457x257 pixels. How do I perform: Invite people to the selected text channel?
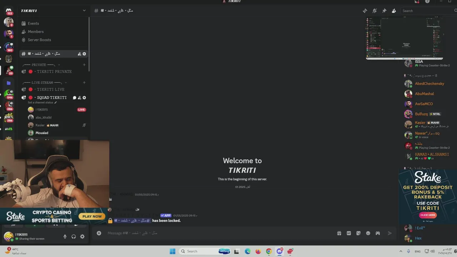point(79,54)
